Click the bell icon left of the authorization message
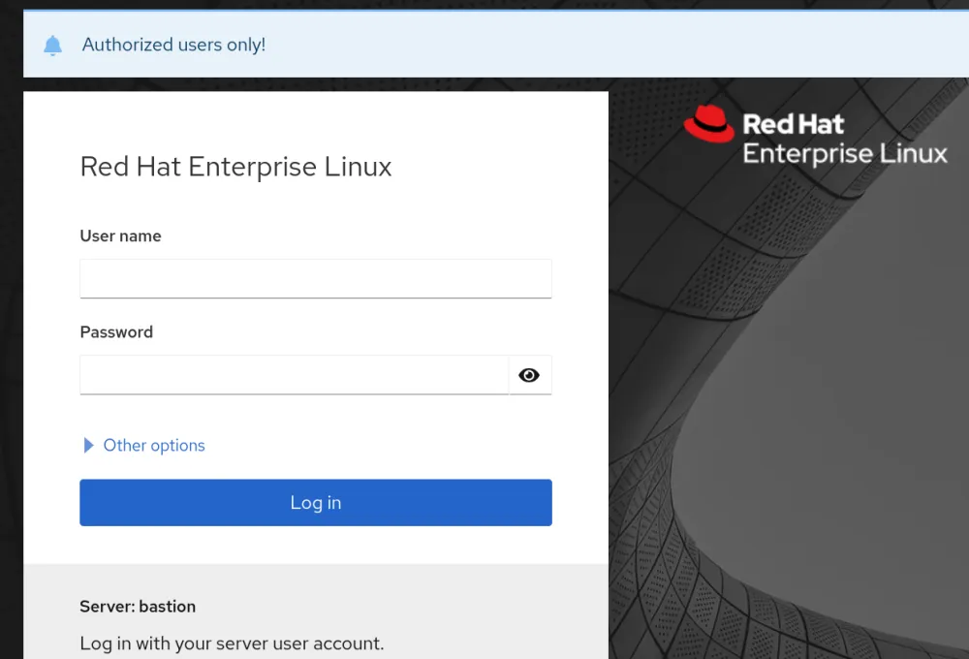Viewport: 969px width, 659px height. 53,45
